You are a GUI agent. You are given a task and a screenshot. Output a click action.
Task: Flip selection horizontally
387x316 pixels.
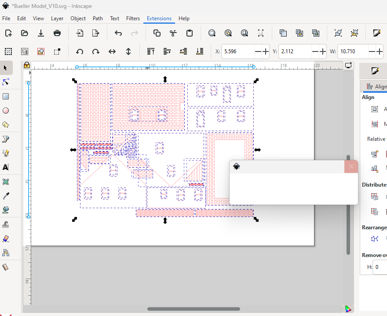(x=112, y=51)
